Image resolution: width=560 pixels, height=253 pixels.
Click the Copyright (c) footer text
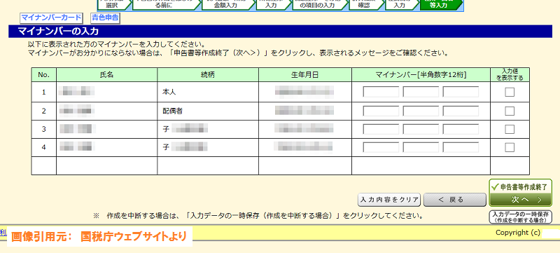pos(518,233)
